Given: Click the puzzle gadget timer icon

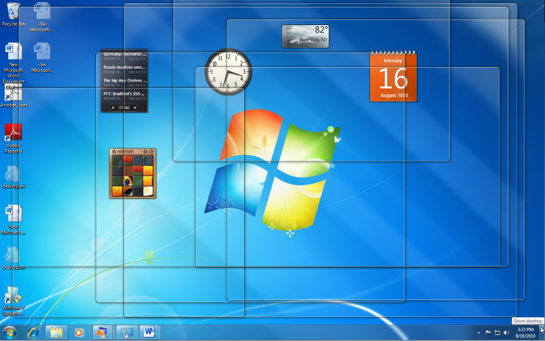Looking at the screenshot, I should [x=114, y=151].
